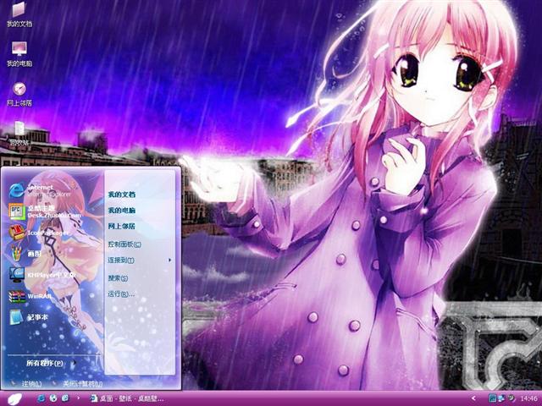The width and height of the screenshot is (542, 406).
Task: Click the globe quick launch icon on taskbar
Action: point(53,398)
